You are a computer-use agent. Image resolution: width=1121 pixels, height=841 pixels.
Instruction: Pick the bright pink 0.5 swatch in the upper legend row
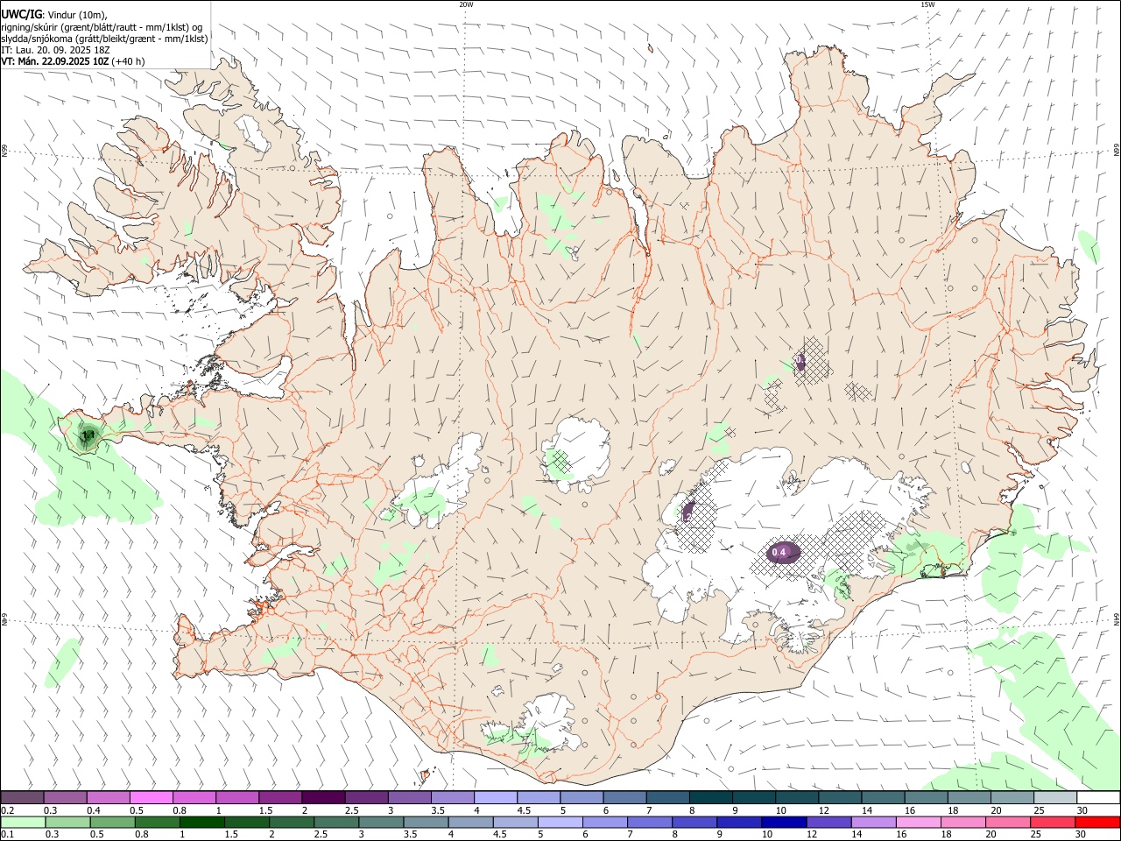(x=151, y=797)
